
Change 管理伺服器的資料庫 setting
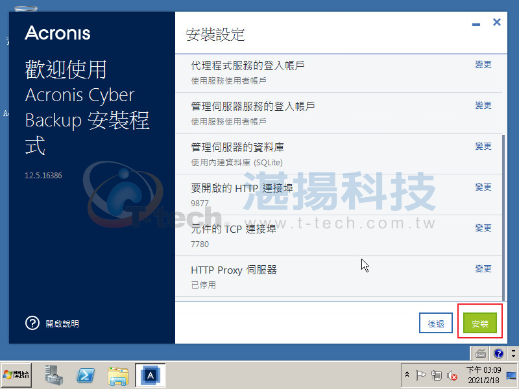[x=483, y=147]
